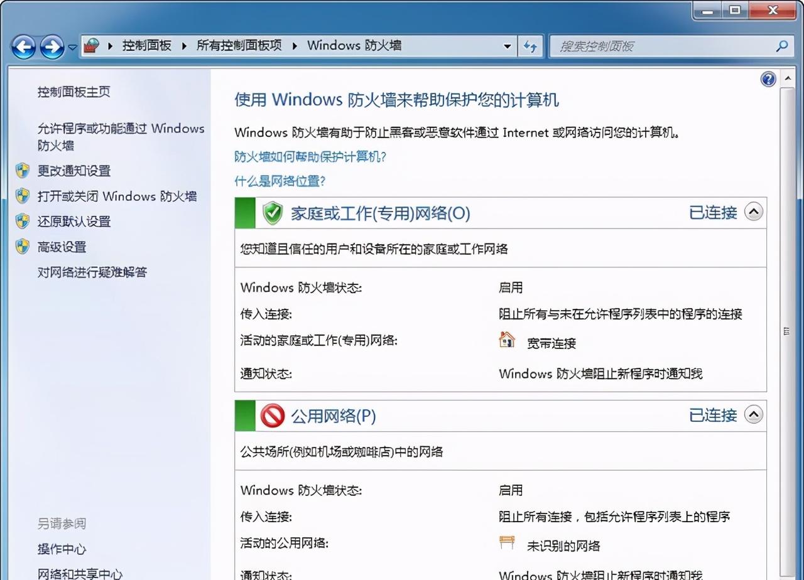Click the heading 使用 Windows 防火墙来帮助保护您的计算机

click(x=396, y=100)
